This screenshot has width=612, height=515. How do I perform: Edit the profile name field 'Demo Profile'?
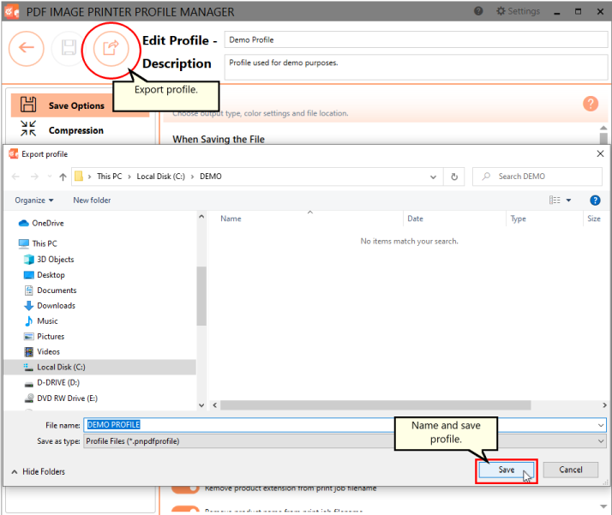click(416, 39)
